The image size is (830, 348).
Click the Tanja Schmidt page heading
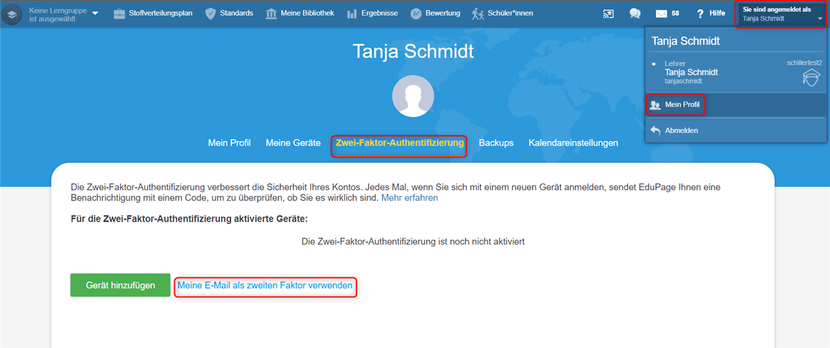point(413,51)
